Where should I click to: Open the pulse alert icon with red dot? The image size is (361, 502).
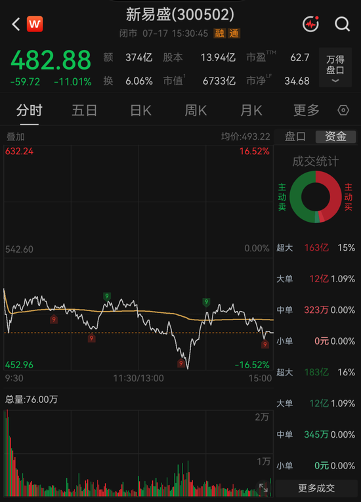[310, 24]
